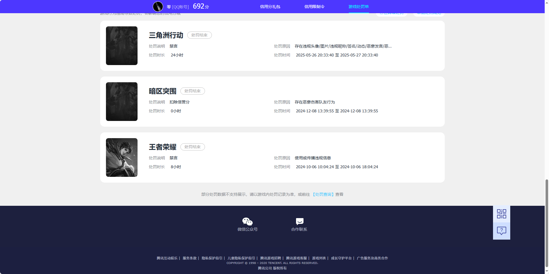
Task: Click 扣除信誉分 punishment description
Action: click(x=179, y=102)
